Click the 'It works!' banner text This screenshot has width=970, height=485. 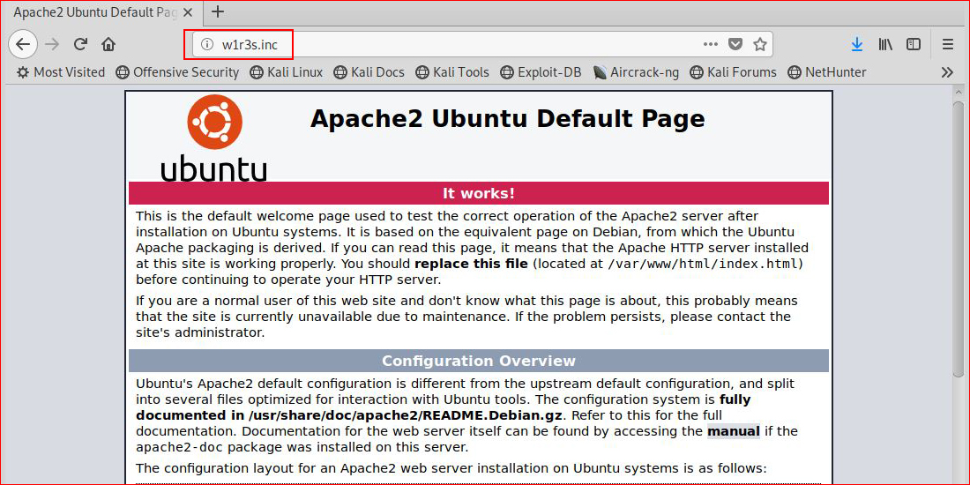[x=478, y=193]
